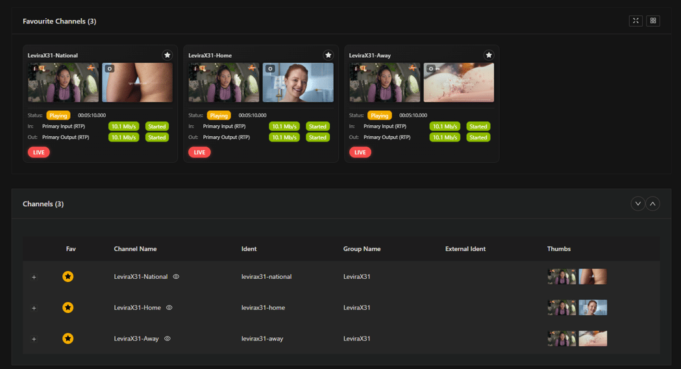
Task: Click eye icon next to LeviraX31-Home
Action: [169, 307]
